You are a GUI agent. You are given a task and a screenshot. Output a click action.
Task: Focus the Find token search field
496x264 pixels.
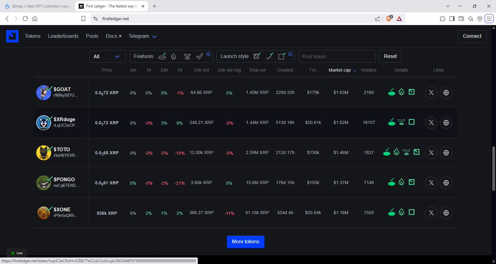click(337, 56)
